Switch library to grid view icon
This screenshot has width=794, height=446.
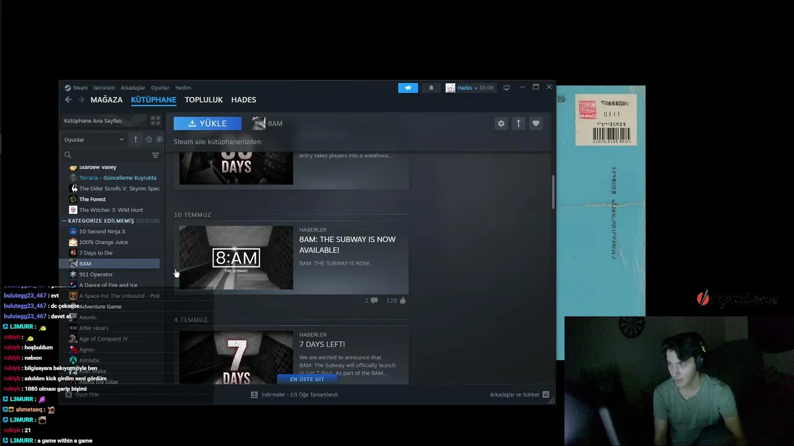coord(155,121)
